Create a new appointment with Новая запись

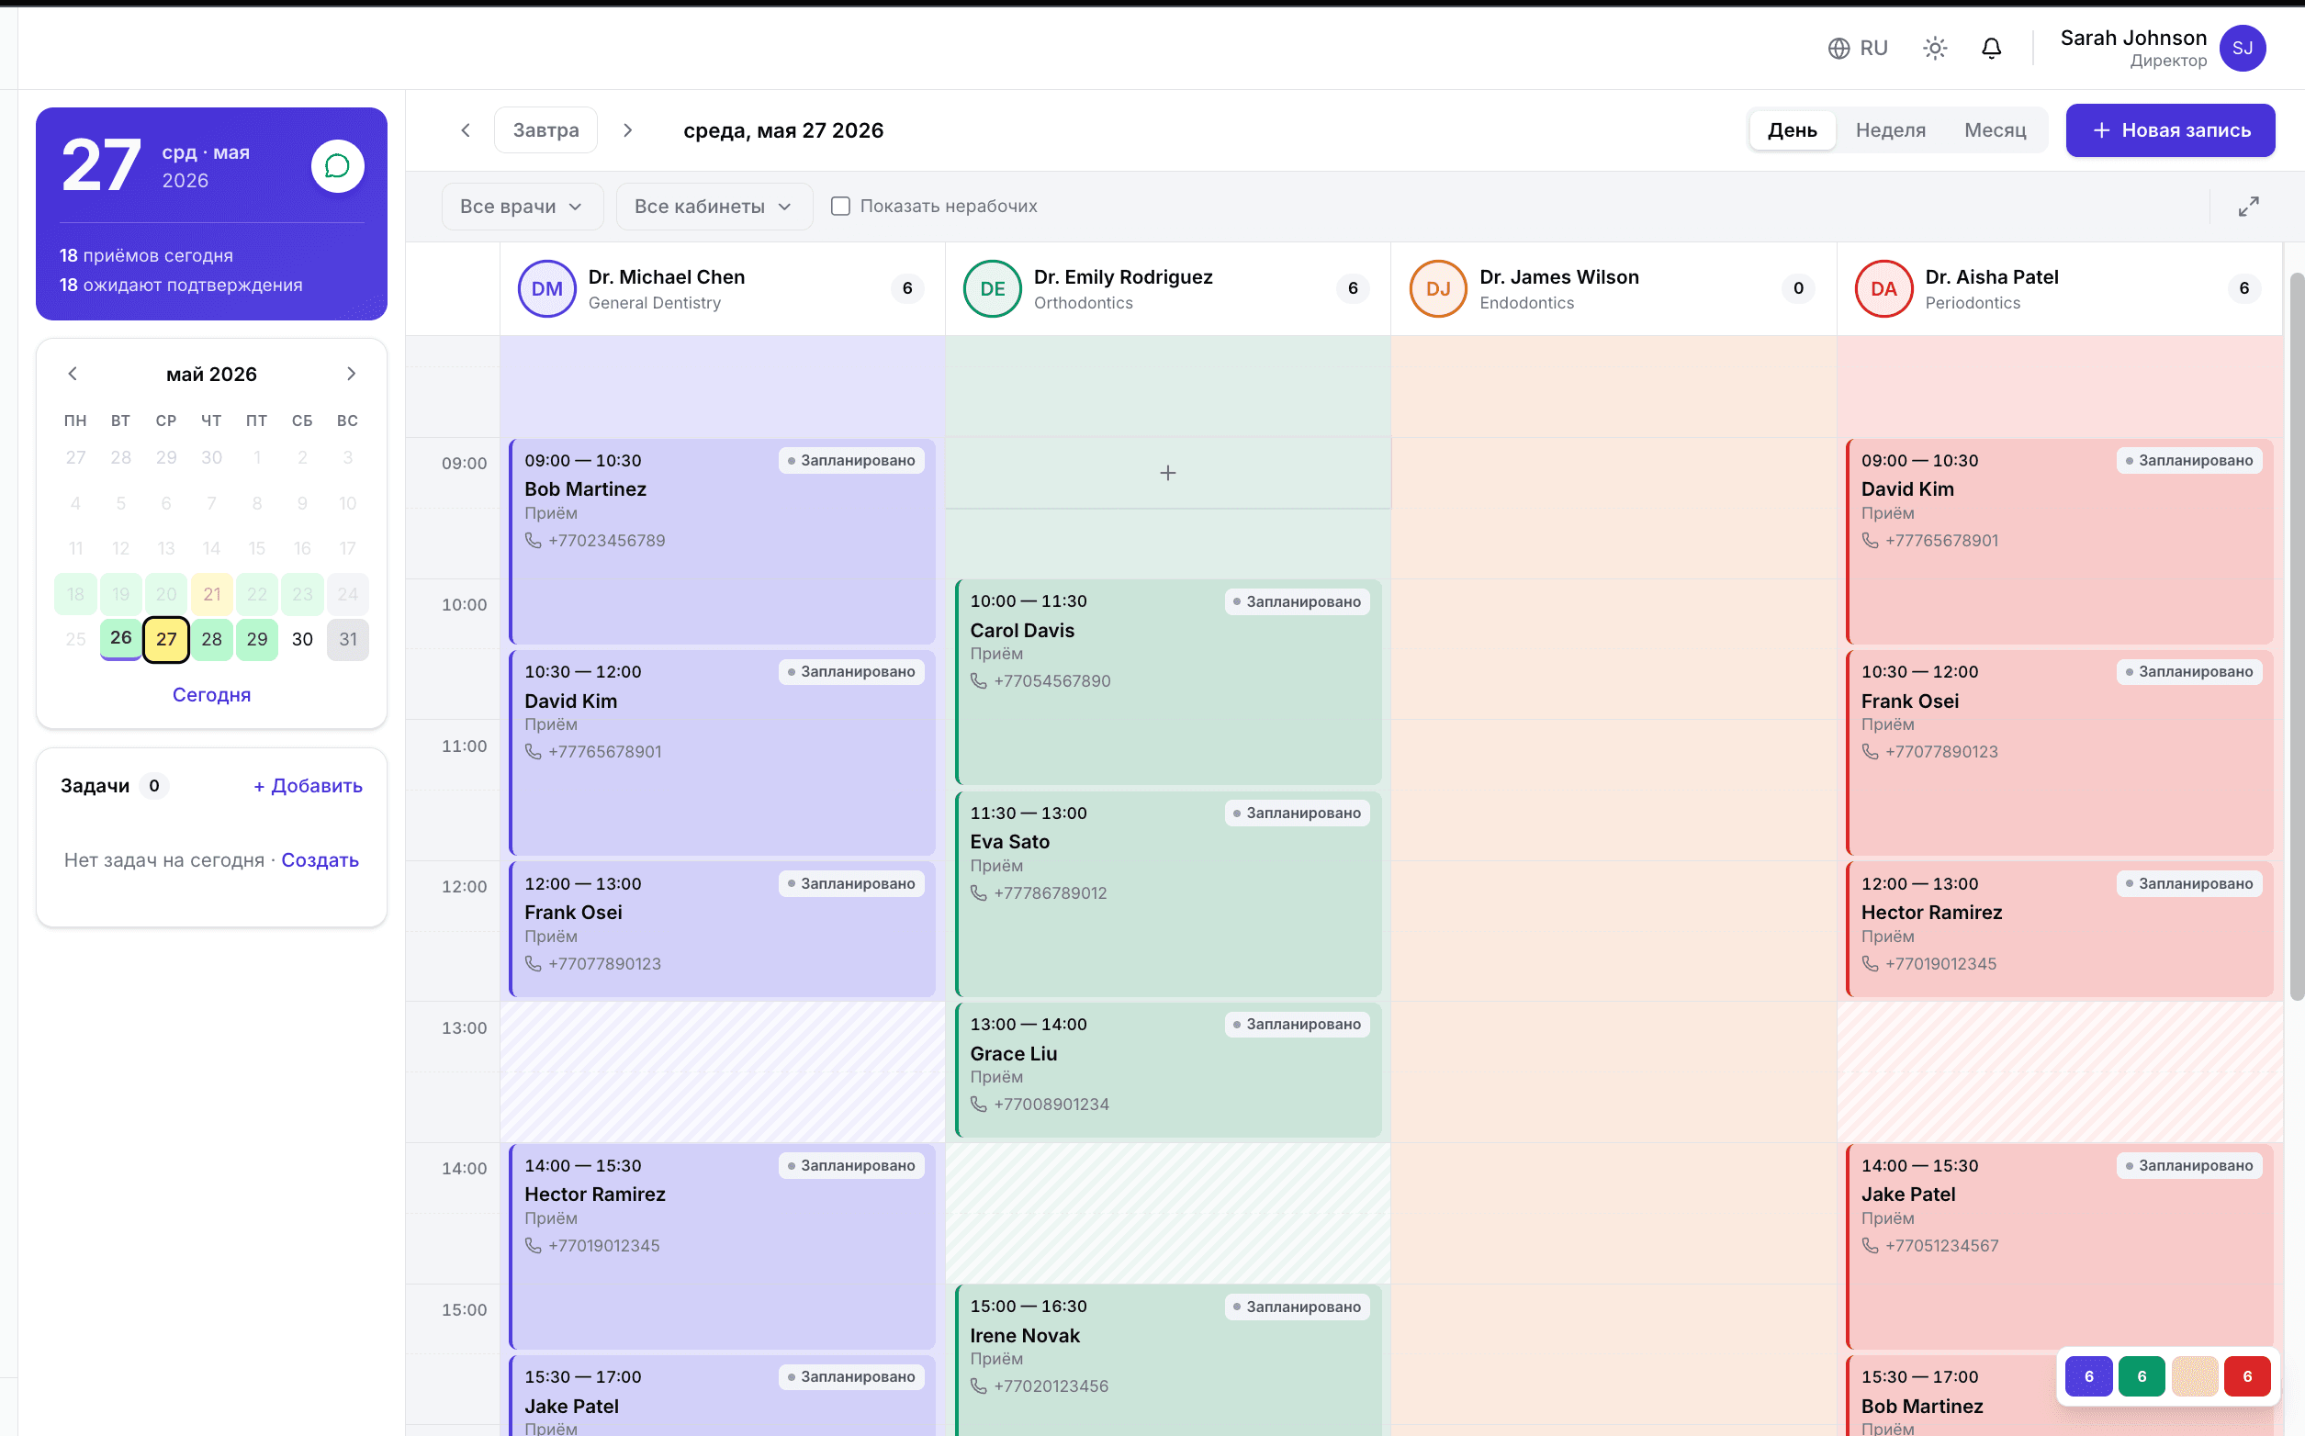click(x=2170, y=130)
